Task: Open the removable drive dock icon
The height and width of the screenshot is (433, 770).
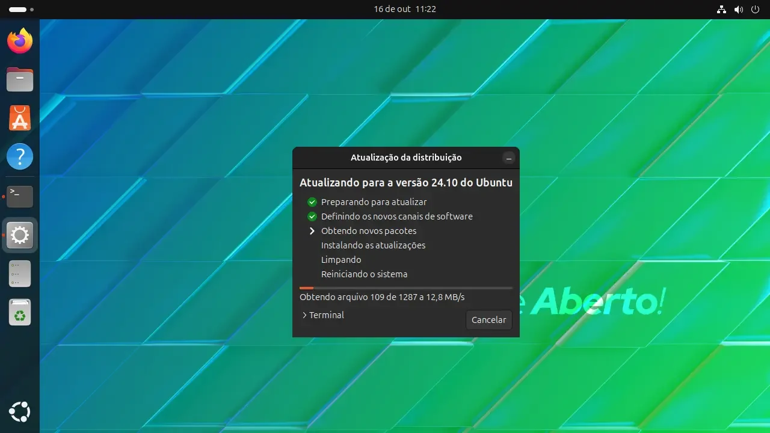Action: pyautogui.click(x=20, y=274)
